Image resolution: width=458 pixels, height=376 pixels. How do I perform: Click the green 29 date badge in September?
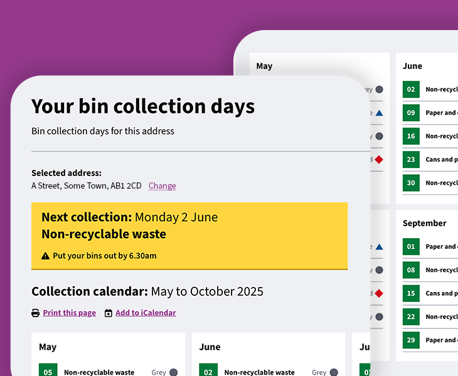click(411, 340)
